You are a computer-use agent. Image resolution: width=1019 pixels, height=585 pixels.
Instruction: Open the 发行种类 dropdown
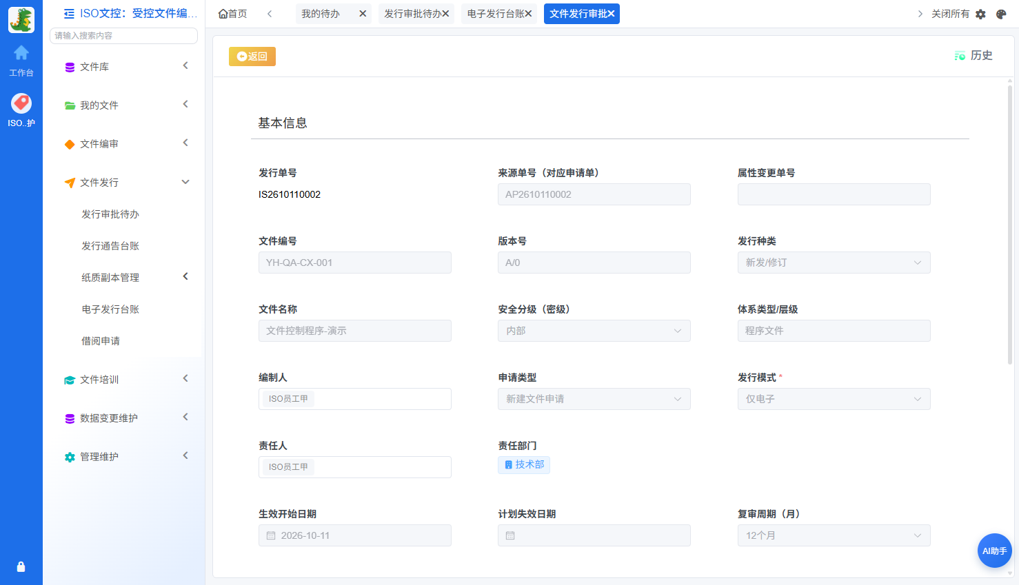[x=834, y=263]
